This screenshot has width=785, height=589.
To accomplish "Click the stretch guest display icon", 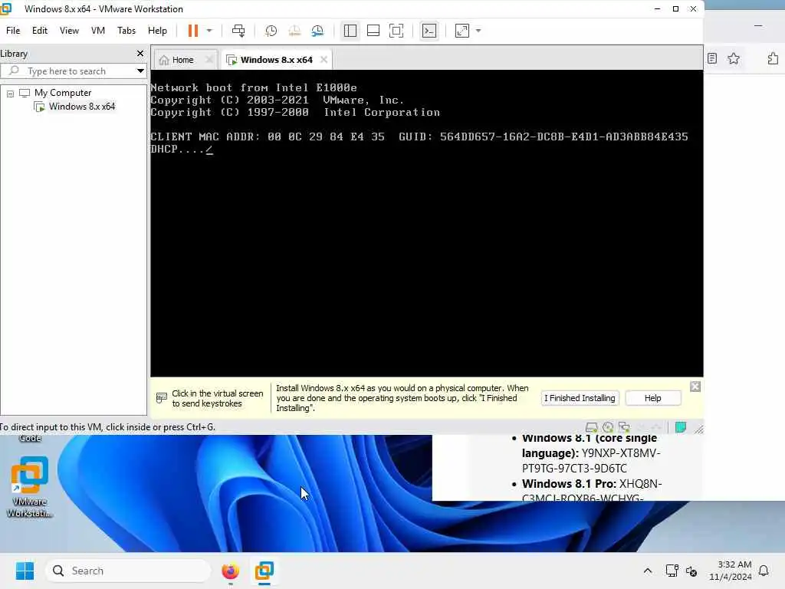I will coord(462,31).
